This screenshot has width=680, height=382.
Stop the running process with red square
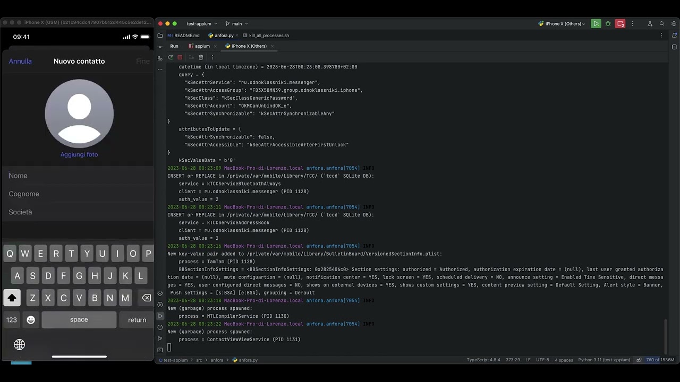(x=180, y=57)
